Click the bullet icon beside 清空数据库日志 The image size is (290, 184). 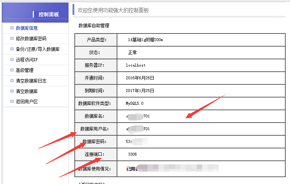(x=12, y=80)
